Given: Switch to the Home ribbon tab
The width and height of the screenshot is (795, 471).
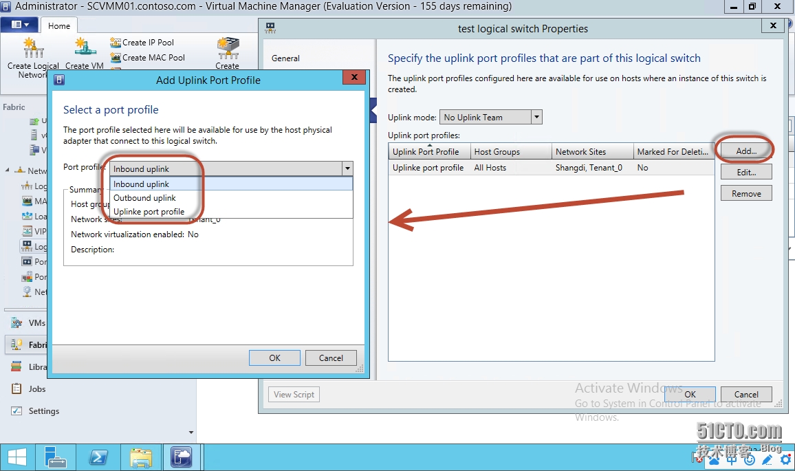Looking at the screenshot, I should coord(59,26).
